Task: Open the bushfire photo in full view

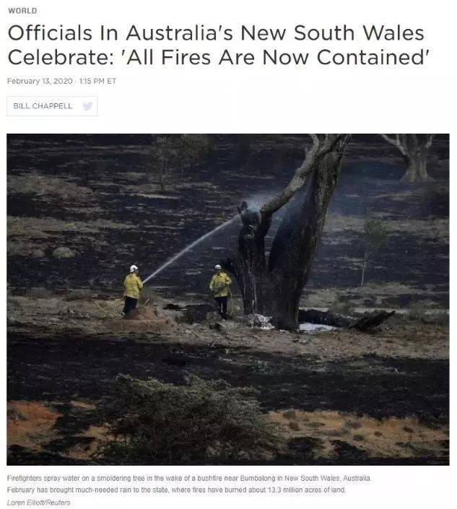Action: click(x=228, y=300)
